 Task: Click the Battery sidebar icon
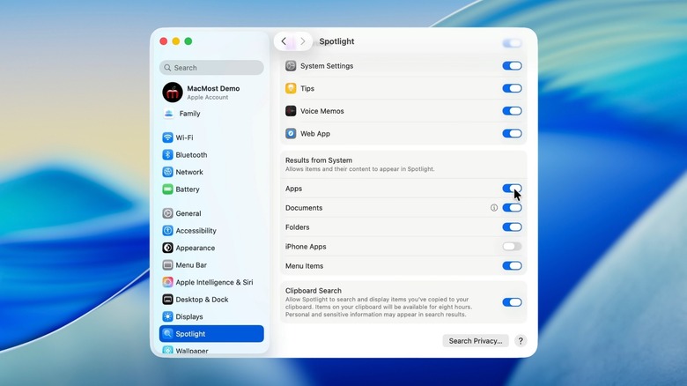click(167, 189)
